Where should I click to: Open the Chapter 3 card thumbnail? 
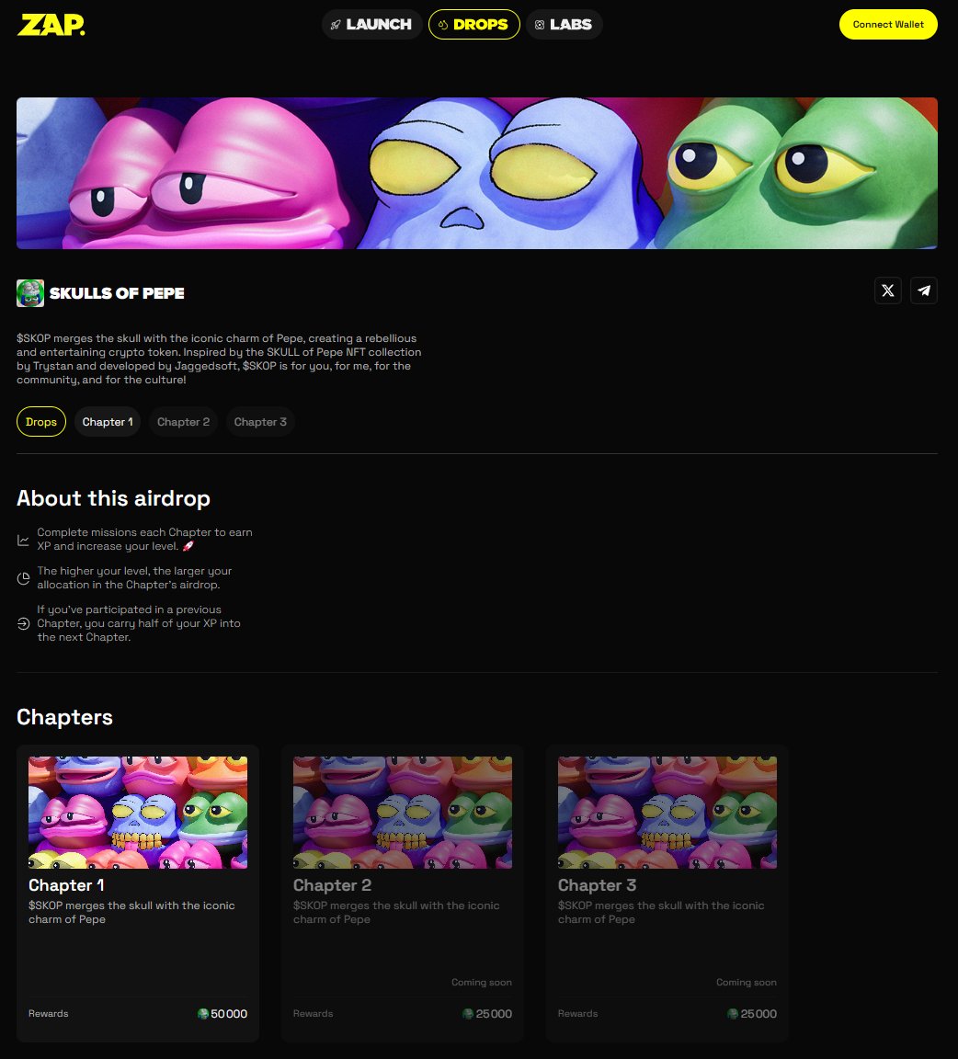[667, 813]
